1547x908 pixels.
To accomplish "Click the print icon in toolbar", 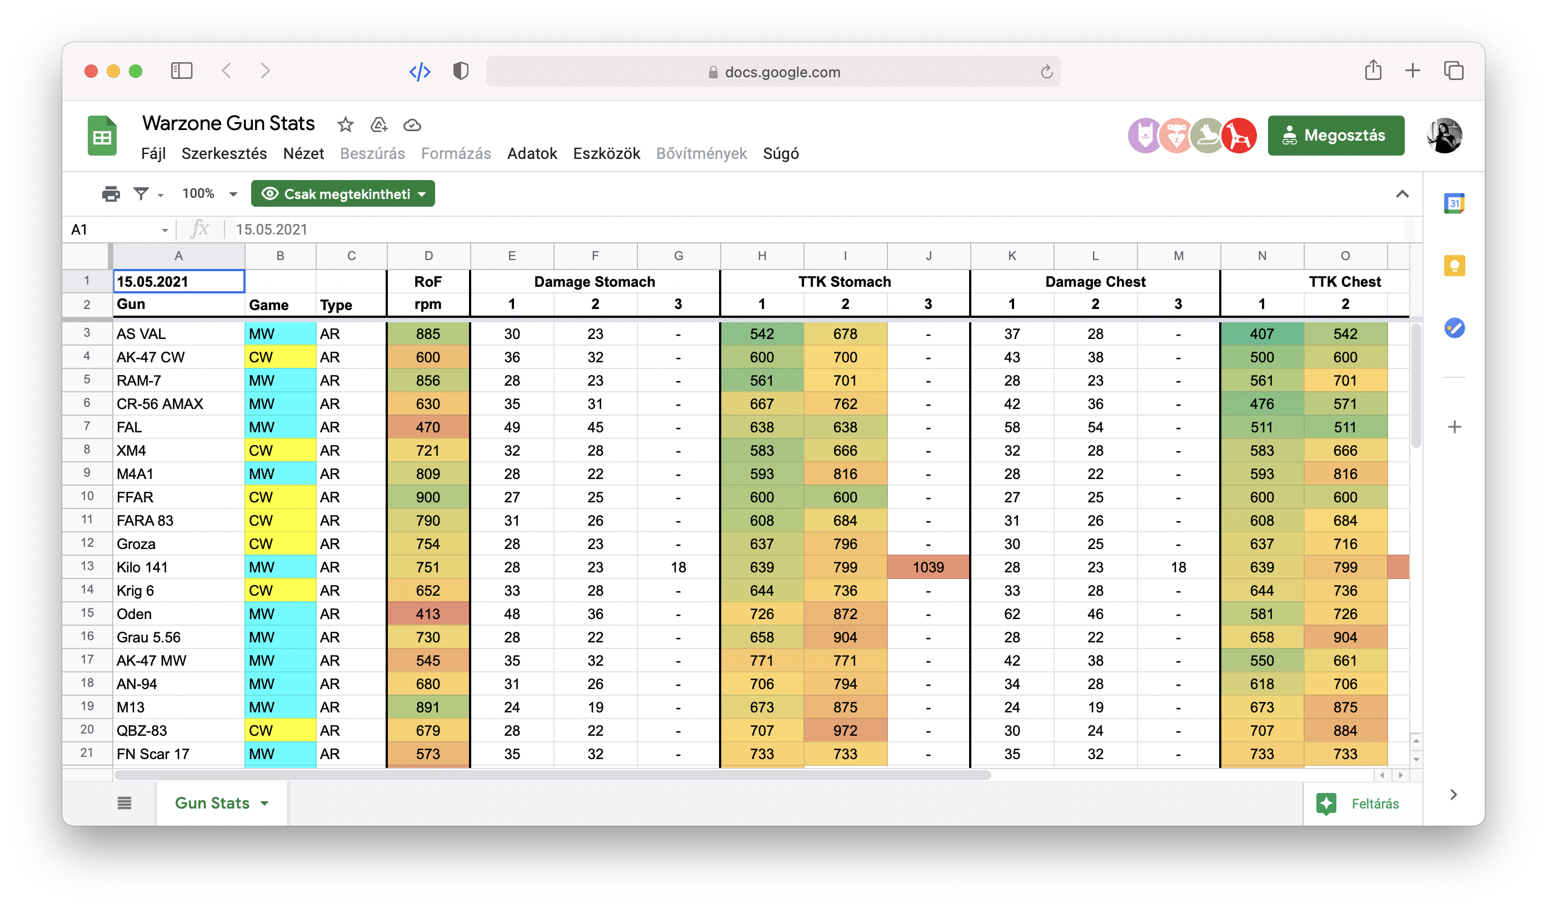I will pos(111,194).
